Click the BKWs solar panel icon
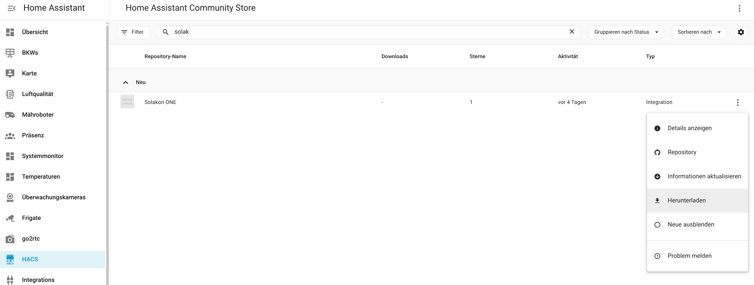754x285 pixels. 10,53
